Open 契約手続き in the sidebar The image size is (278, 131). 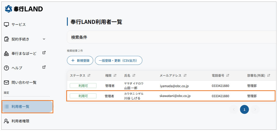click(20, 39)
